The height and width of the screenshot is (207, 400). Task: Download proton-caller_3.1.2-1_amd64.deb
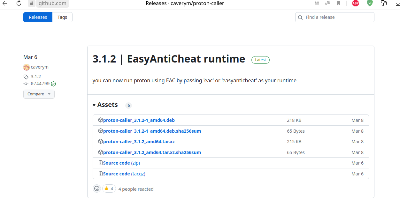coord(139,120)
